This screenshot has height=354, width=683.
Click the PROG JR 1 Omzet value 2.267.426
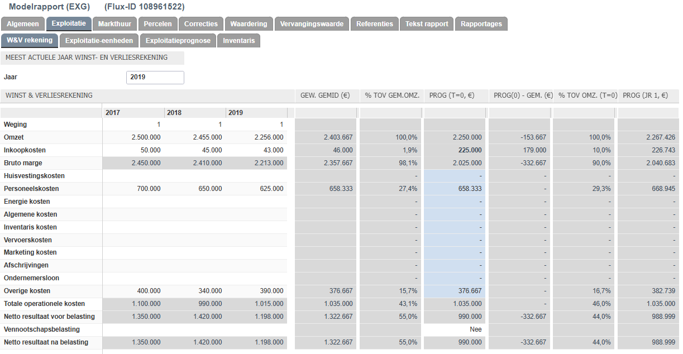click(x=660, y=137)
